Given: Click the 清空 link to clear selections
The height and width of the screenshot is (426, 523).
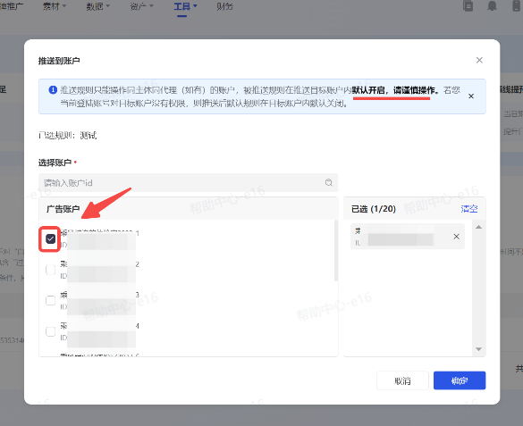Looking at the screenshot, I should pyautogui.click(x=469, y=209).
